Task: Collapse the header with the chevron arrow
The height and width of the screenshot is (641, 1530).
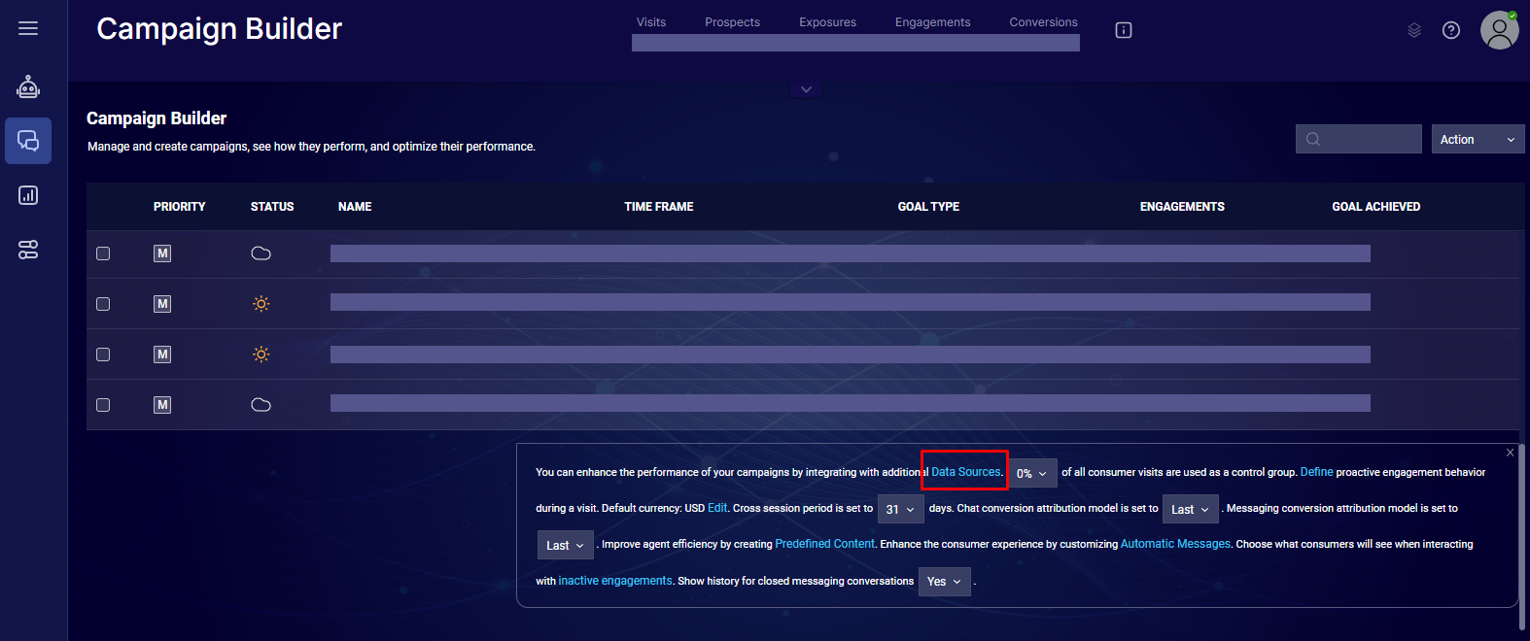Action: tap(806, 89)
